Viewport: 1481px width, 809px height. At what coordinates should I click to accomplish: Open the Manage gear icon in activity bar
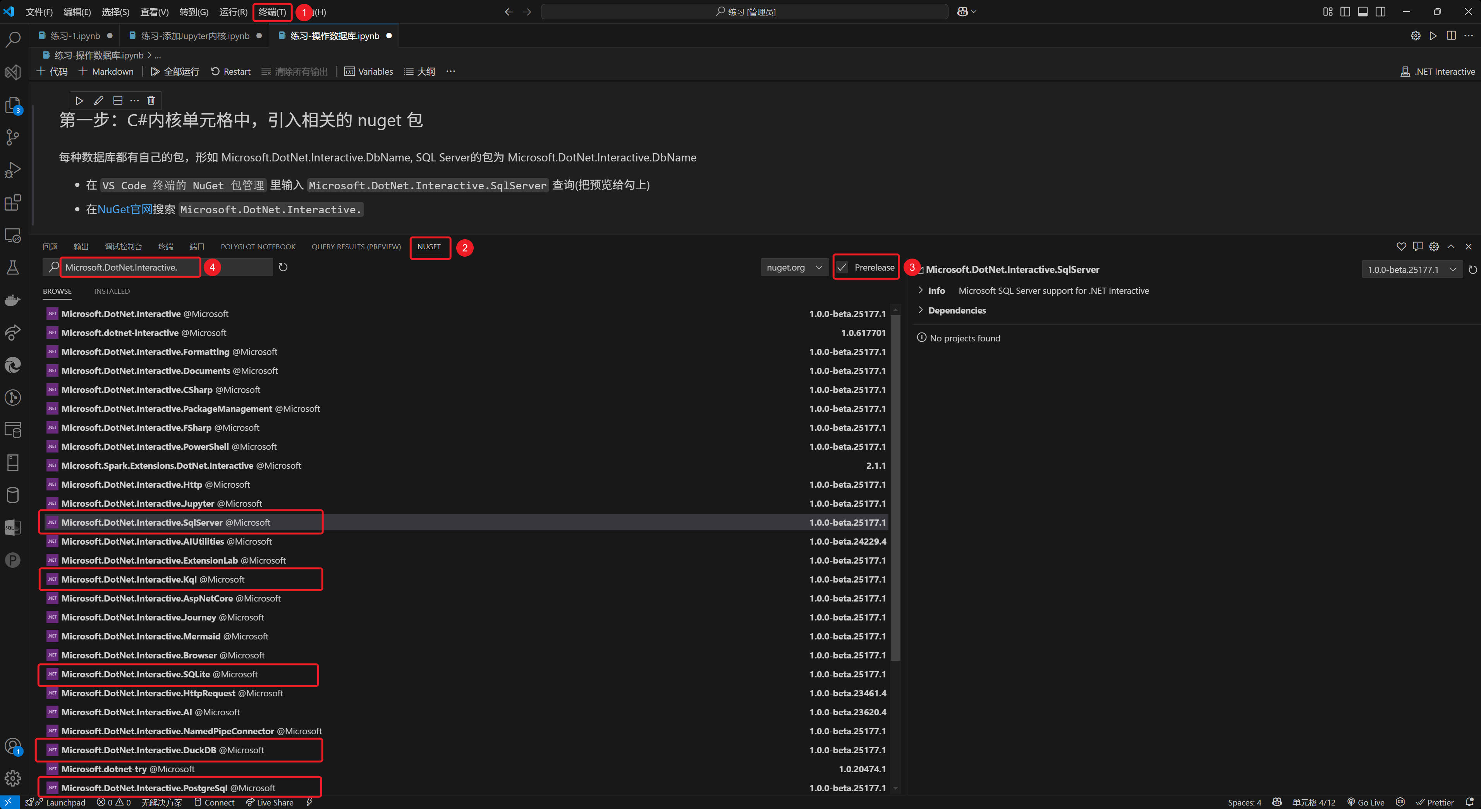[x=13, y=778]
